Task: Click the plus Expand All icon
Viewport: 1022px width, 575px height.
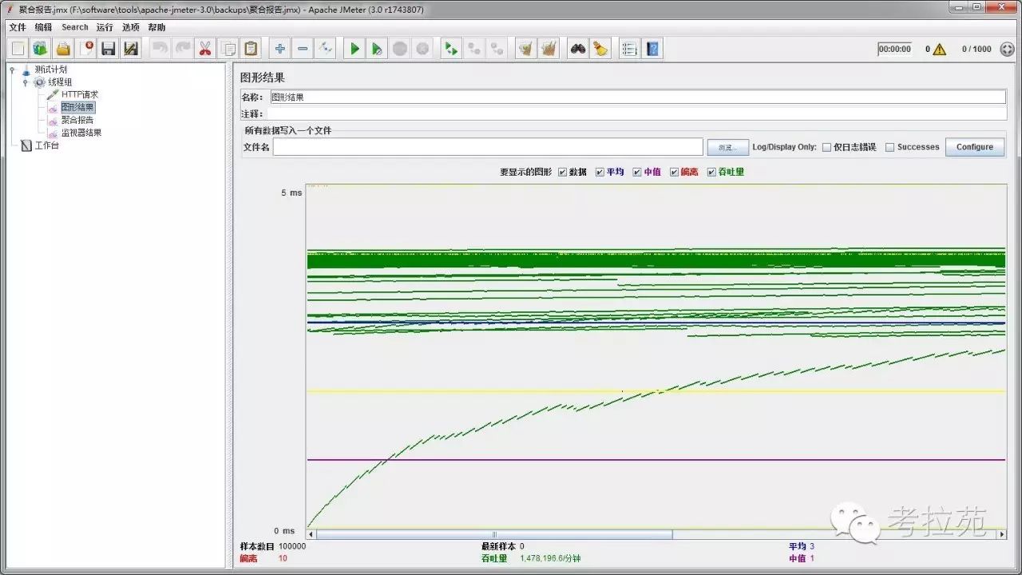Action: pos(280,49)
